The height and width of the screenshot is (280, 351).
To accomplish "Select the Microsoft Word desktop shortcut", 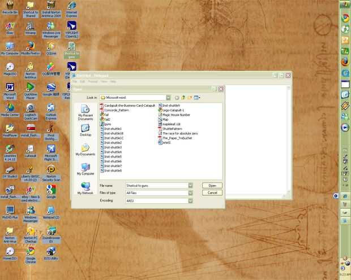I will (x=10, y=91).
